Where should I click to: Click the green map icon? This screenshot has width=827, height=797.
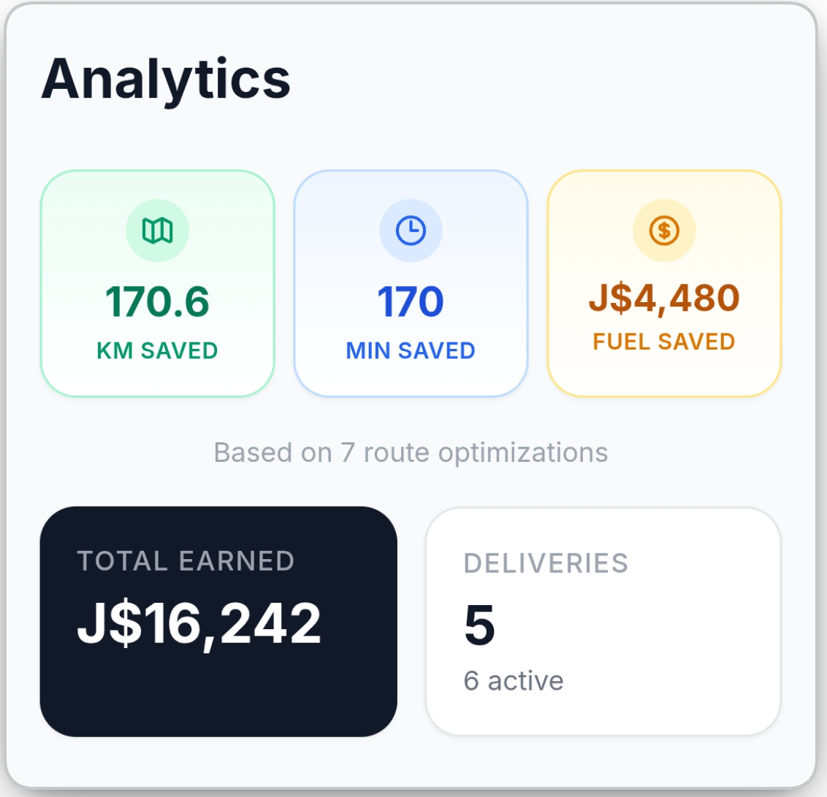coord(157,231)
